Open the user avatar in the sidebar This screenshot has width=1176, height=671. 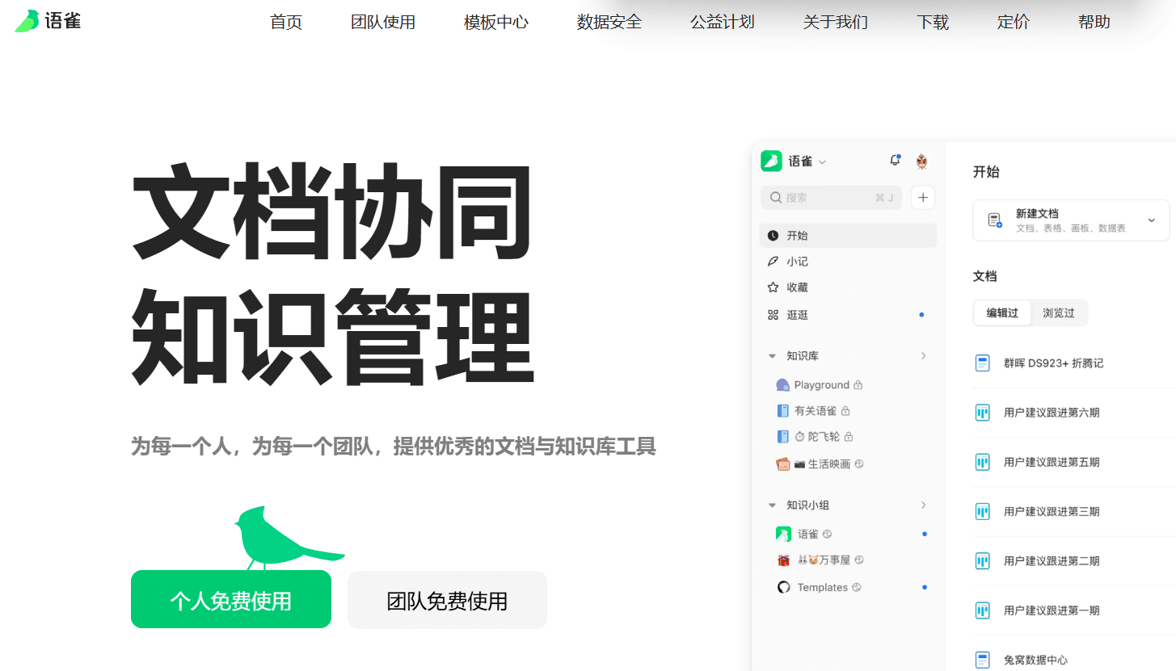tap(921, 161)
